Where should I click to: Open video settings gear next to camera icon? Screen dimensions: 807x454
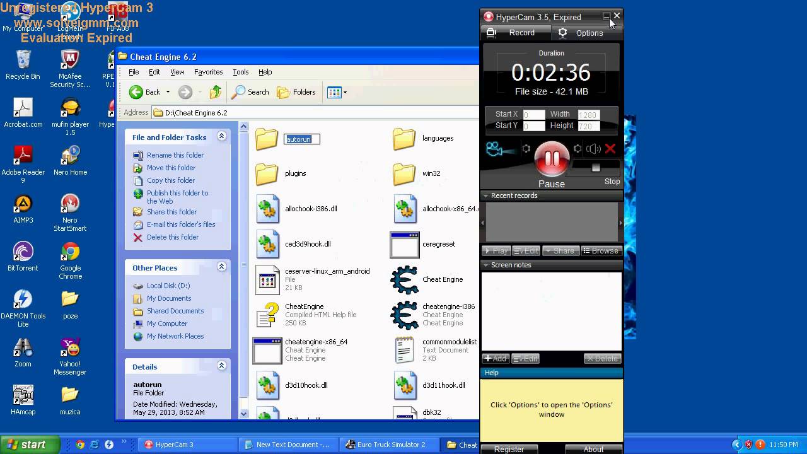526,149
